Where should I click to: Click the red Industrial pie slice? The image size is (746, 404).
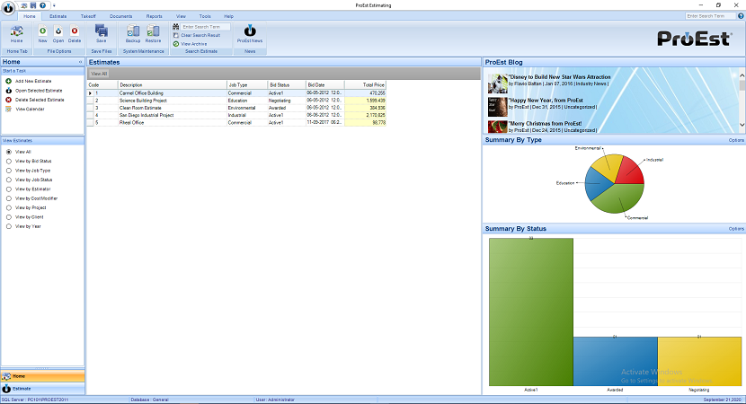point(631,171)
